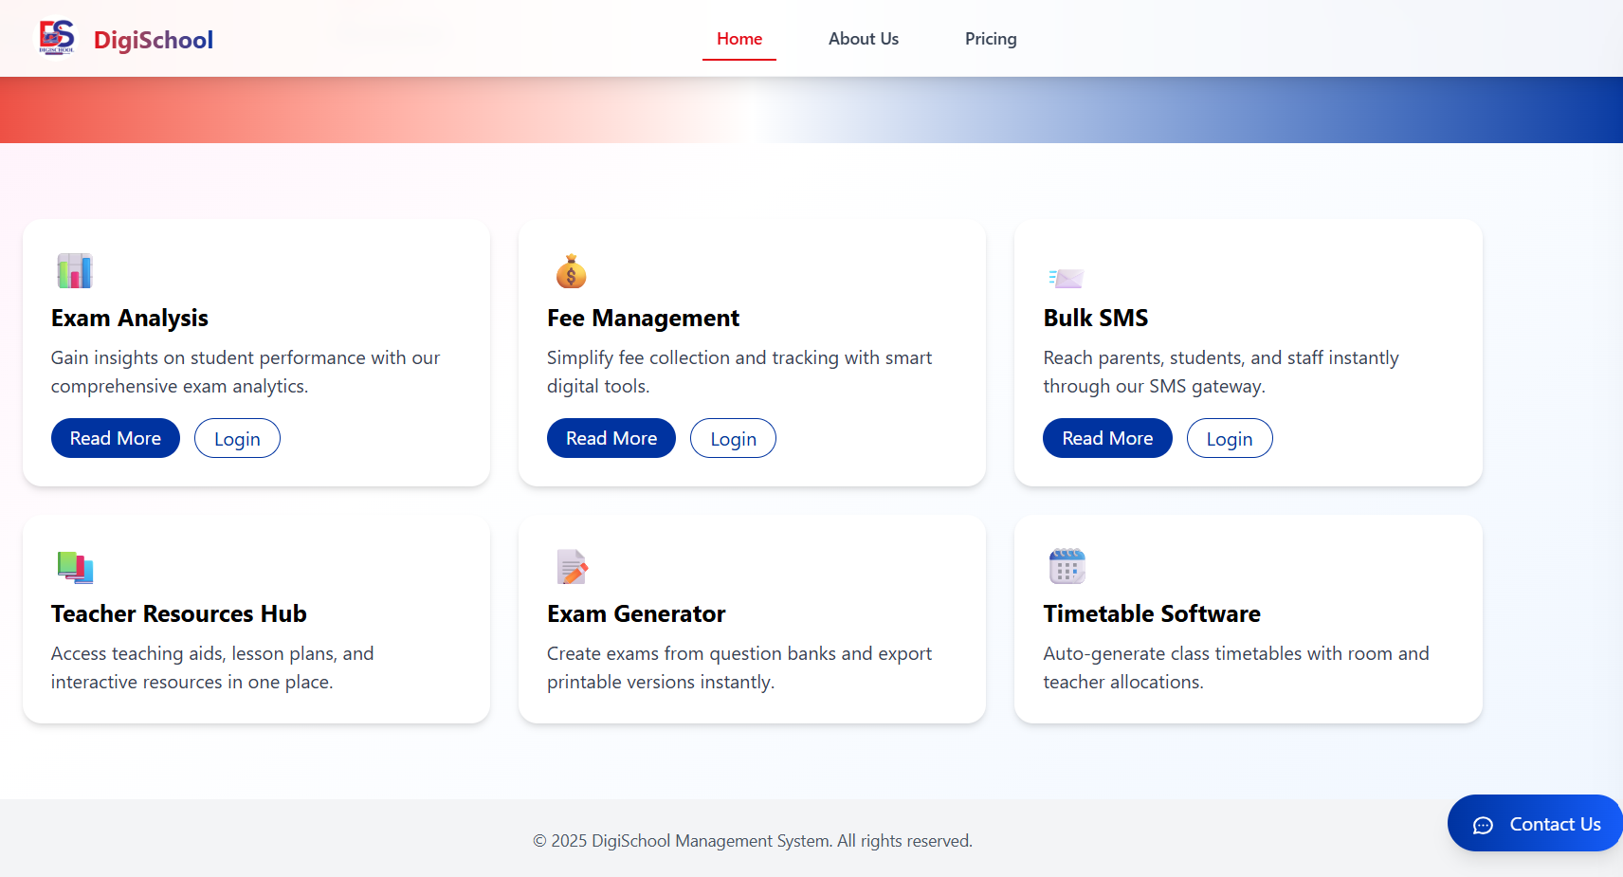
Task: Go to the About Us page
Action: 863,39
